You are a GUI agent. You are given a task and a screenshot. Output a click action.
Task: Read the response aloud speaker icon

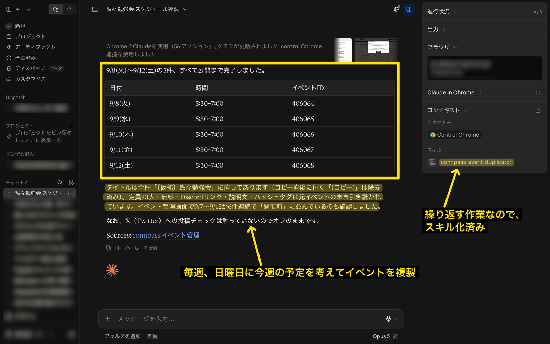pos(118,248)
